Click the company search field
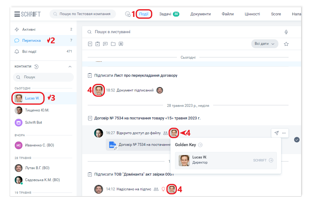Image resolution: width=311 pixels, height=206 pixels. 83,14
